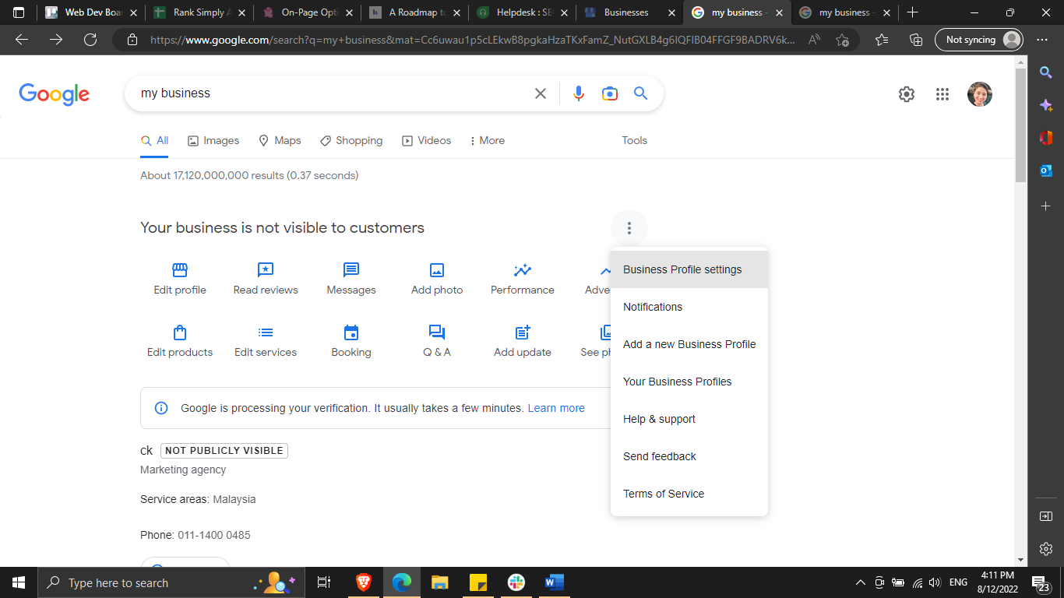
Task: Click the Learn more link
Action: click(x=556, y=408)
